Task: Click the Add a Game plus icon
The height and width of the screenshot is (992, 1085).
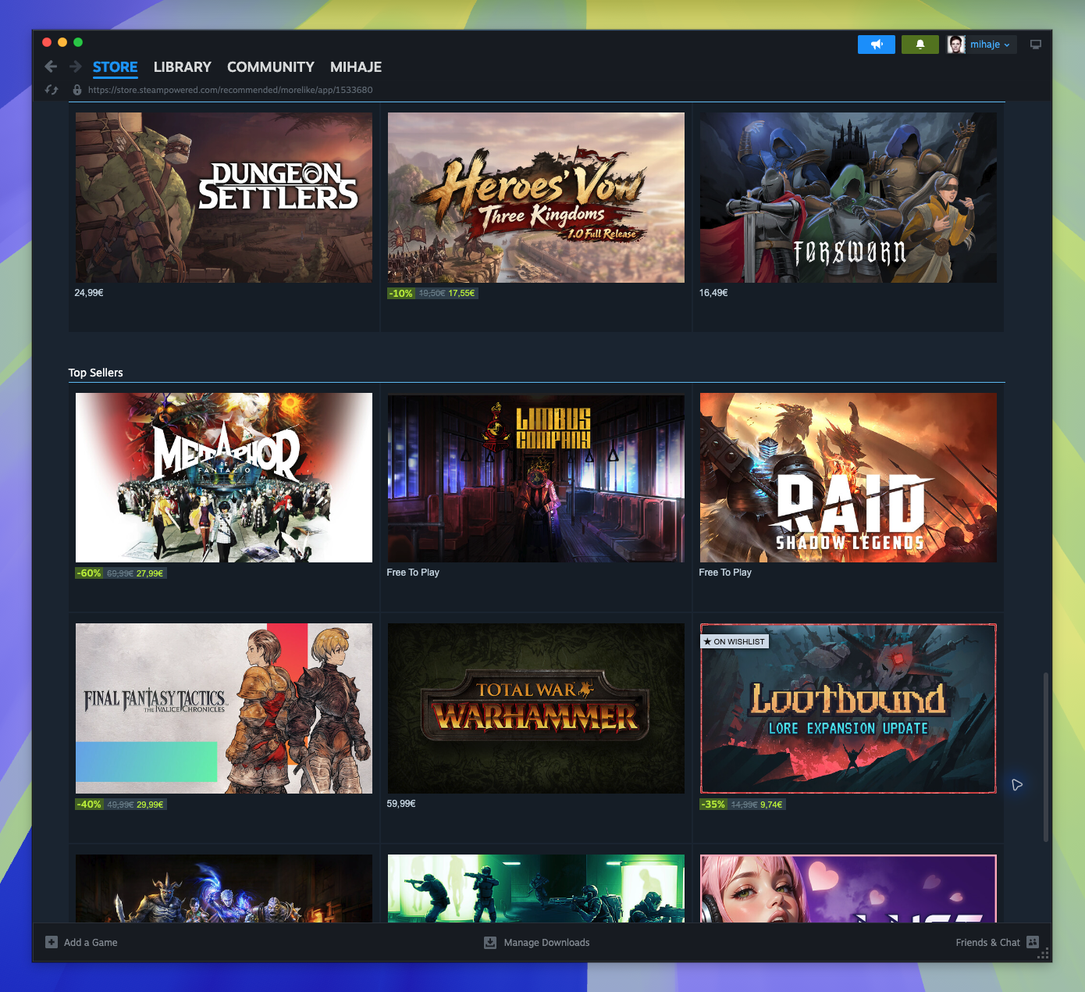Action: [x=52, y=942]
